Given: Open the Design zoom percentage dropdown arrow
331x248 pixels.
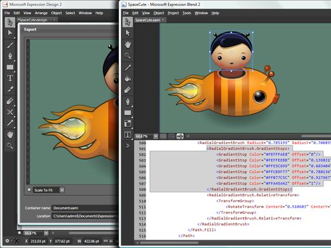Looking at the screenshot, I should point(46,233).
